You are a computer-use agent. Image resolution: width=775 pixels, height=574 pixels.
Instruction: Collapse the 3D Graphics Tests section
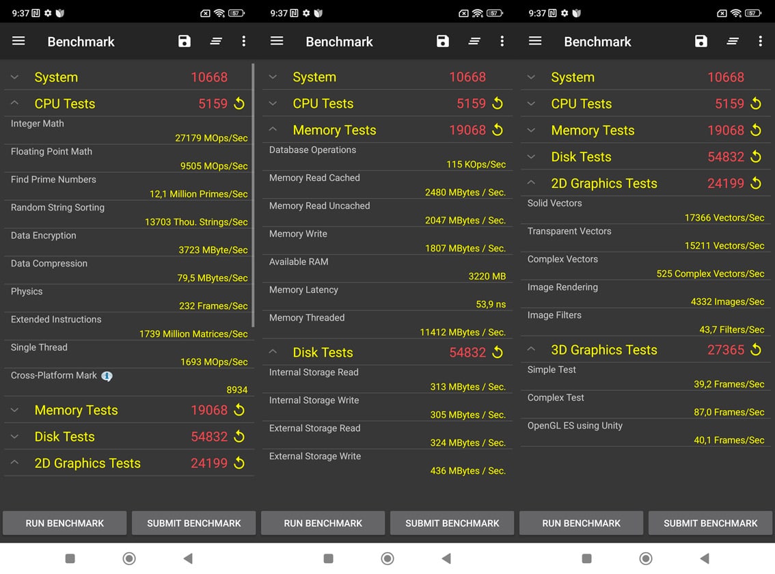[531, 350]
